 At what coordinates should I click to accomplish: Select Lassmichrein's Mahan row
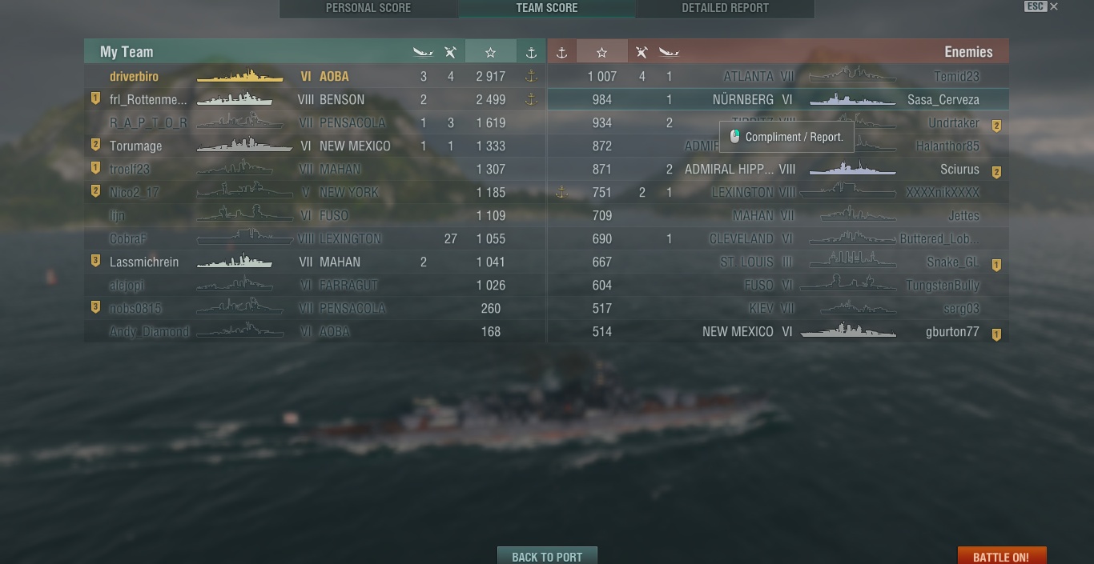click(315, 262)
